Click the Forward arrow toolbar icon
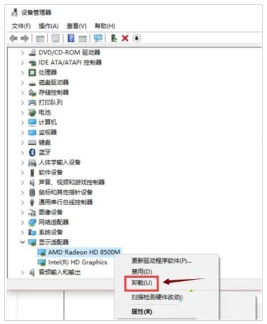 pyautogui.click(x=25, y=39)
